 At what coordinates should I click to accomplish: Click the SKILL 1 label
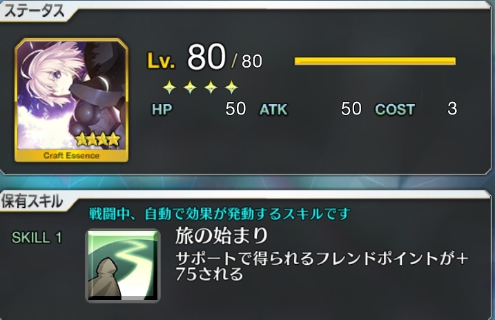[37, 237]
